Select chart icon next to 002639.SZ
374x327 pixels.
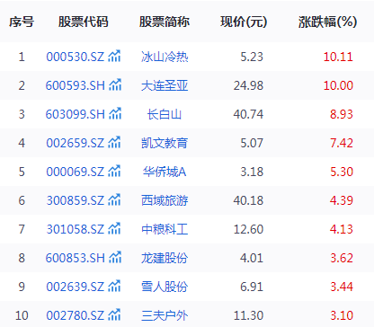tap(114, 286)
